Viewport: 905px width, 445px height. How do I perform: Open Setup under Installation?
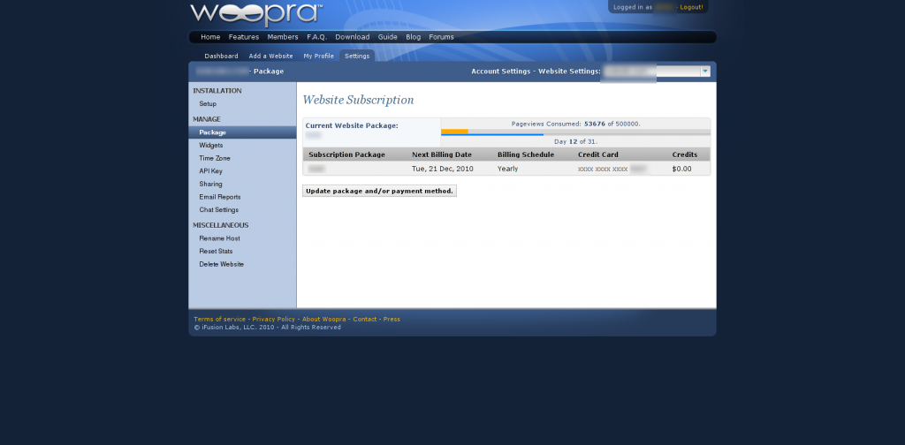[x=208, y=104]
